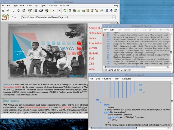The image size is (174, 130).
Task: Print the page with printer icon
Action: click(x=41, y=11)
